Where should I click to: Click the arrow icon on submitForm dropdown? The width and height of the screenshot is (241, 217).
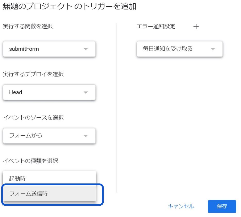coord(86,49)
